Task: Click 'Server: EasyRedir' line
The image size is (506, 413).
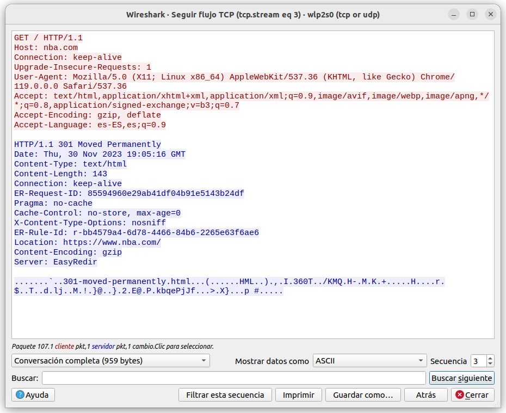Action: 55,262
